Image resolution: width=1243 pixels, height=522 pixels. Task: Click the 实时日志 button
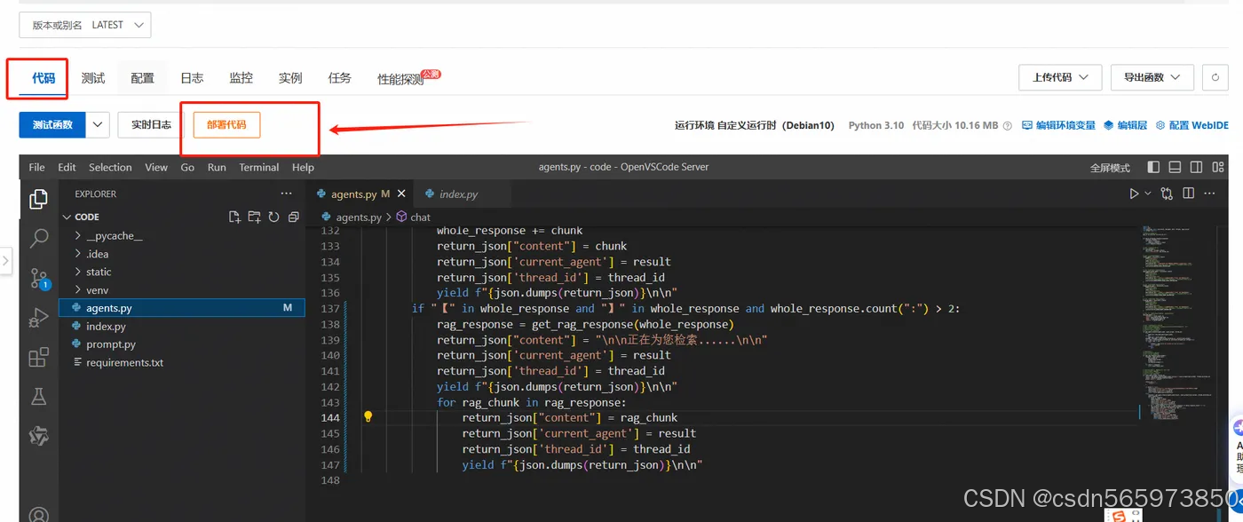coord(151,125)
